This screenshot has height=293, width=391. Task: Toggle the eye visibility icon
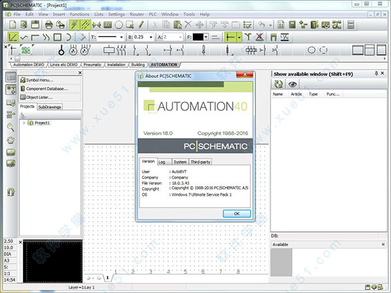pyautogui.click(x=292, y=84)
